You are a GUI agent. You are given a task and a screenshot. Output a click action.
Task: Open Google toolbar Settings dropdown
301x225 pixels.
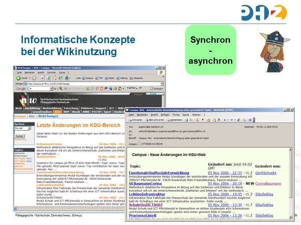(157, 89)
